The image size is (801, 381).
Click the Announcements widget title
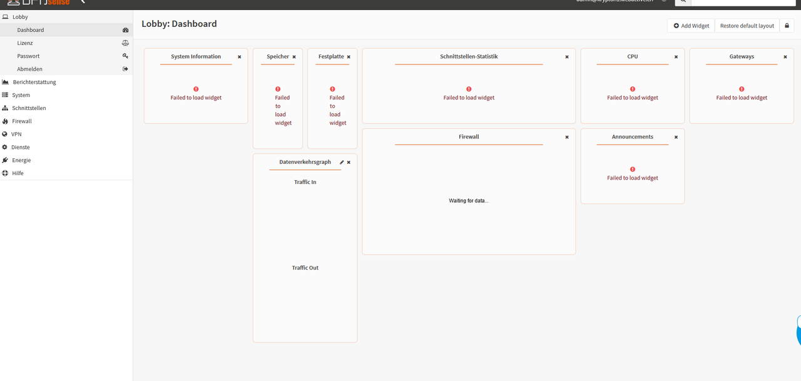pos(633,136)
